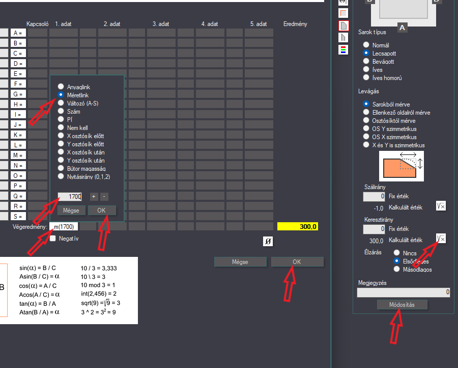Click the minus button beside 1700 field
The image size is (458, 368).
click(104, 197)
